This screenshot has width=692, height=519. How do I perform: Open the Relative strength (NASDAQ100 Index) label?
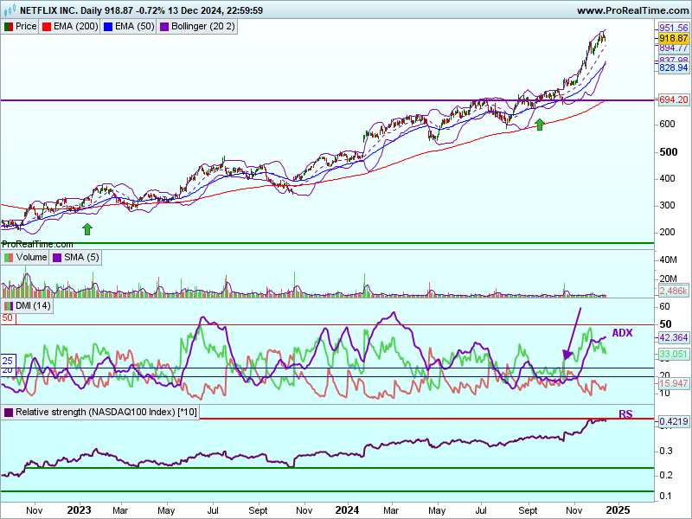click(x=100, y=413)
